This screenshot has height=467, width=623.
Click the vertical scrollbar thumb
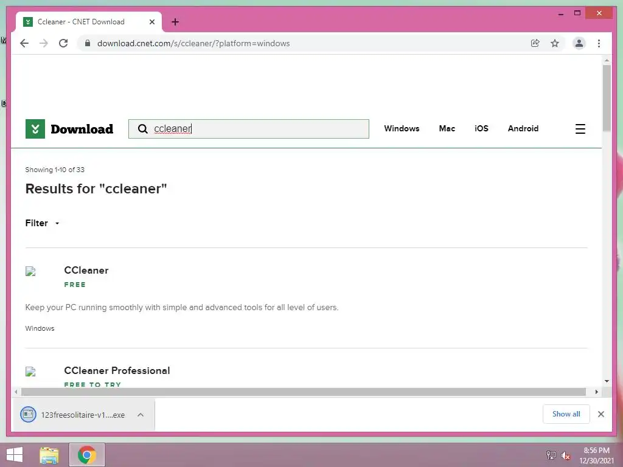607,98
